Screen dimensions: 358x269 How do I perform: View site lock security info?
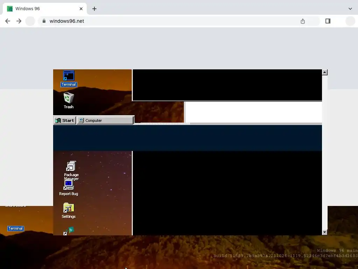(x=44, y=21)
